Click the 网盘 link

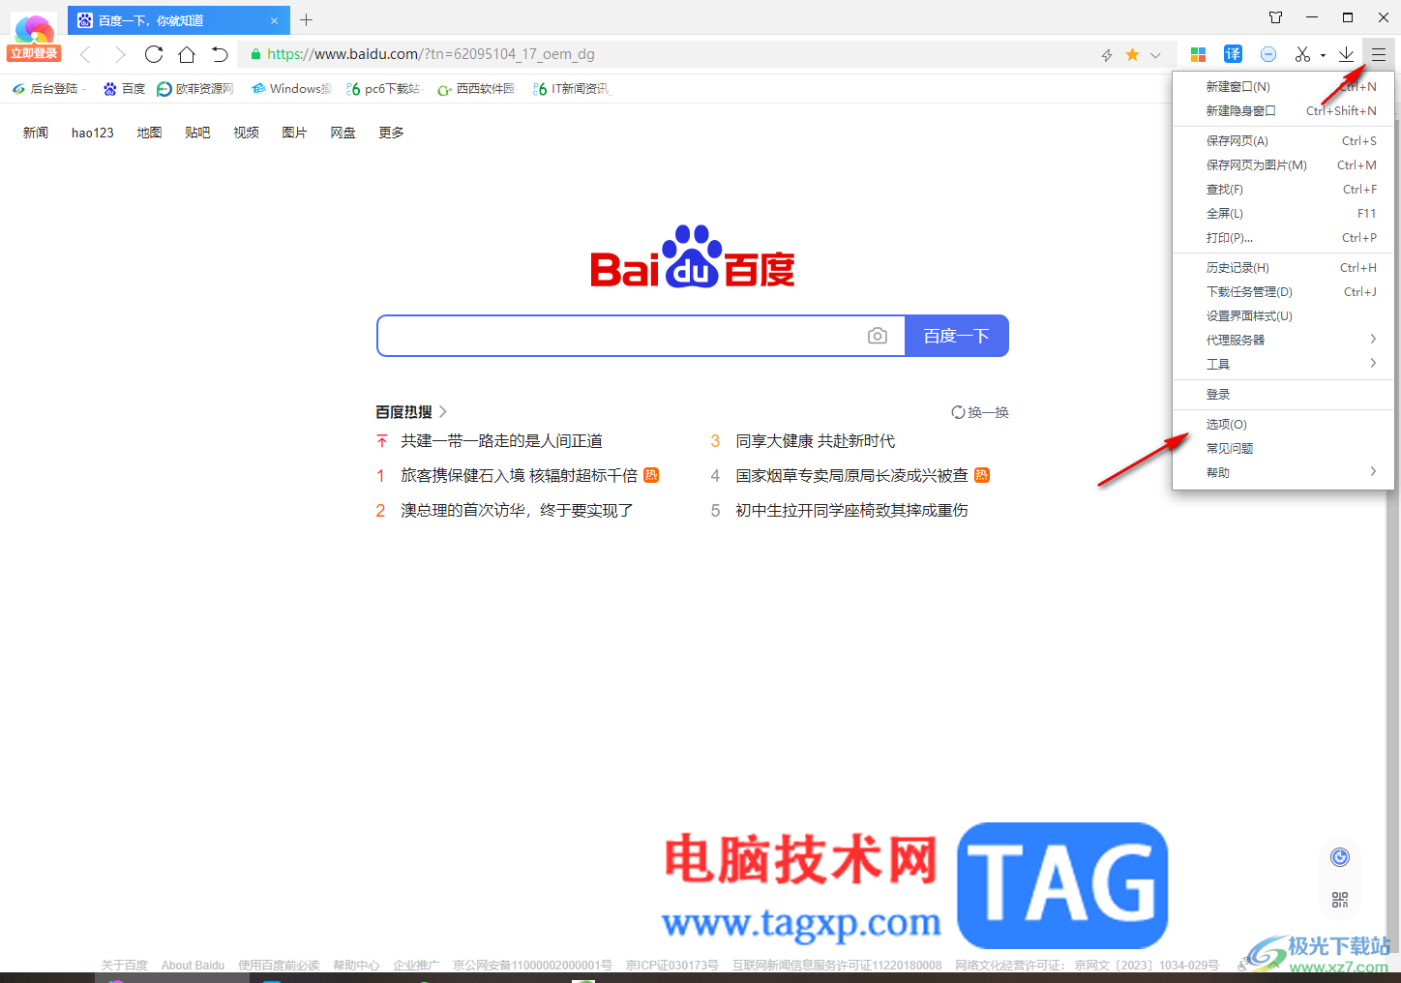(343, 133)
